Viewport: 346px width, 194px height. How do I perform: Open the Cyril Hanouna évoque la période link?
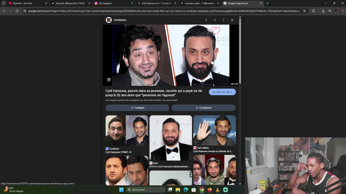[x=213, y=151]
